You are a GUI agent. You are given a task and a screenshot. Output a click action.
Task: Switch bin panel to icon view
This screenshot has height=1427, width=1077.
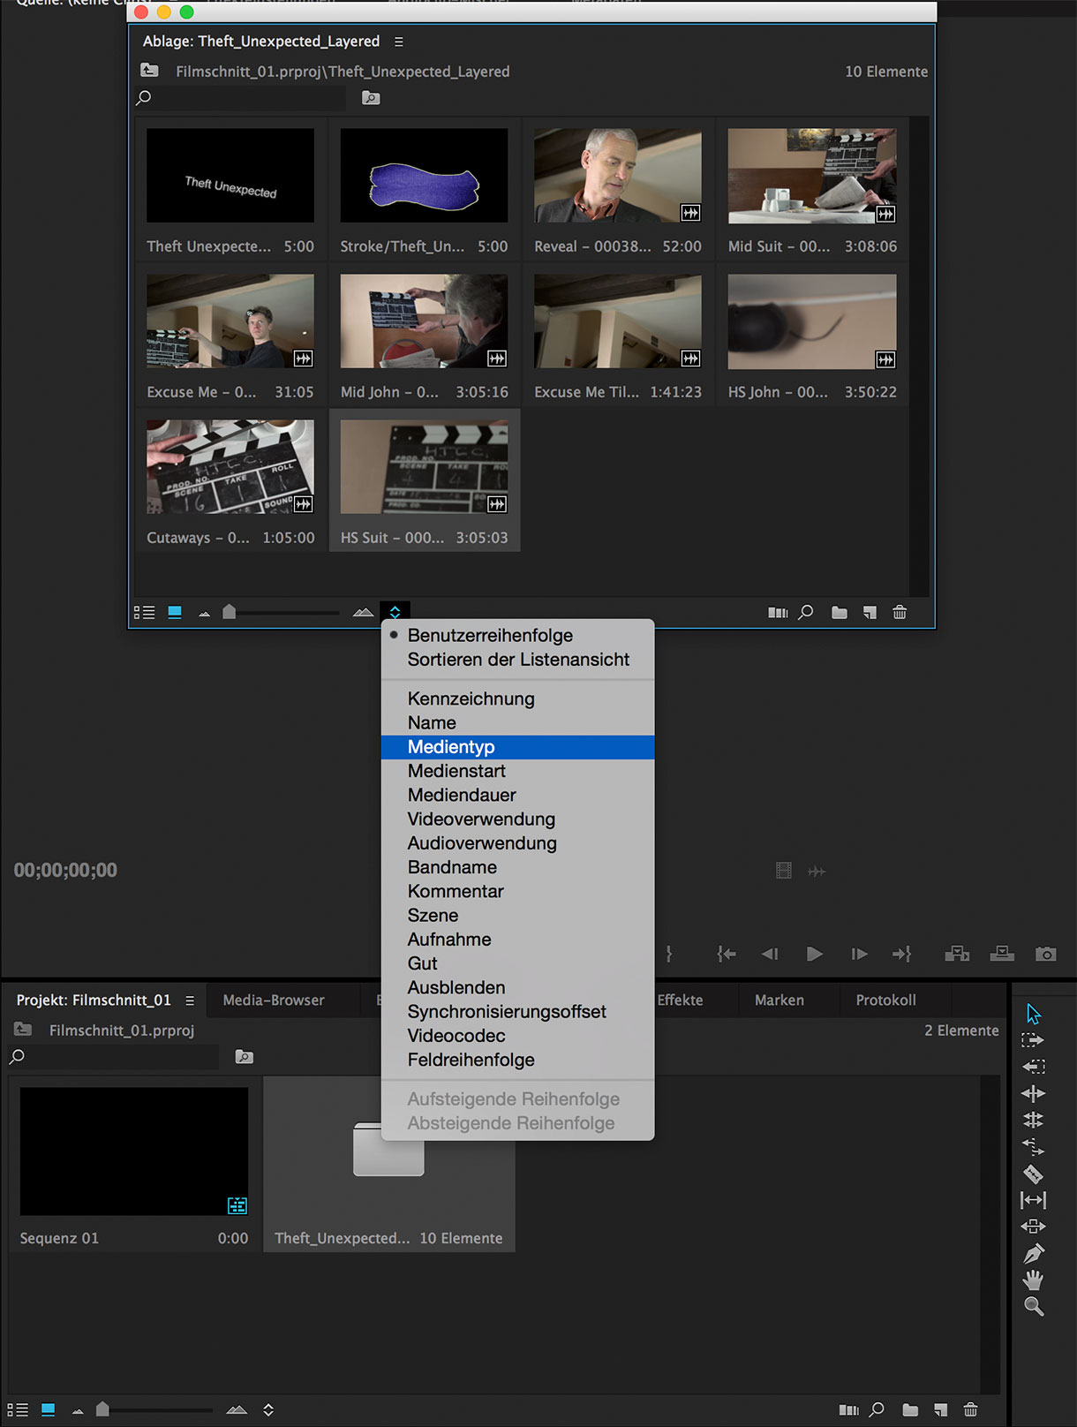coord(175,612)
